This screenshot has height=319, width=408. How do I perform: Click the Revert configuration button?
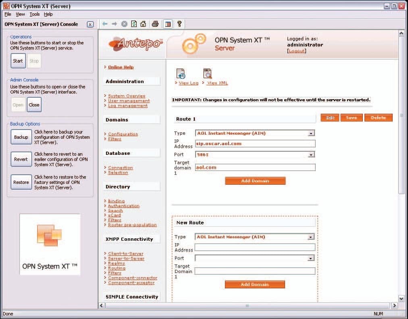point(21,159)
